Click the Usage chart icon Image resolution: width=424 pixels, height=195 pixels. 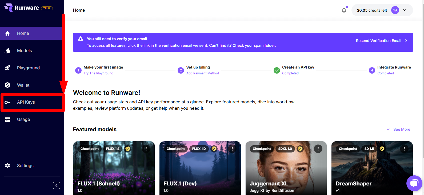pos(7,120)
